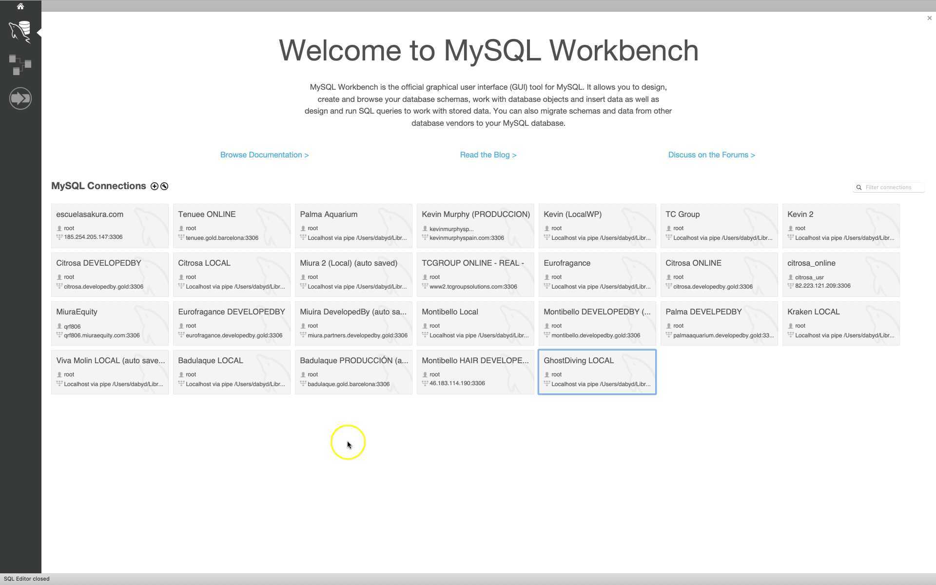Select the GhostDiving LOCAL connection tile
The width and height of the screenshot is (936, 585).
(x=597, y=372)
